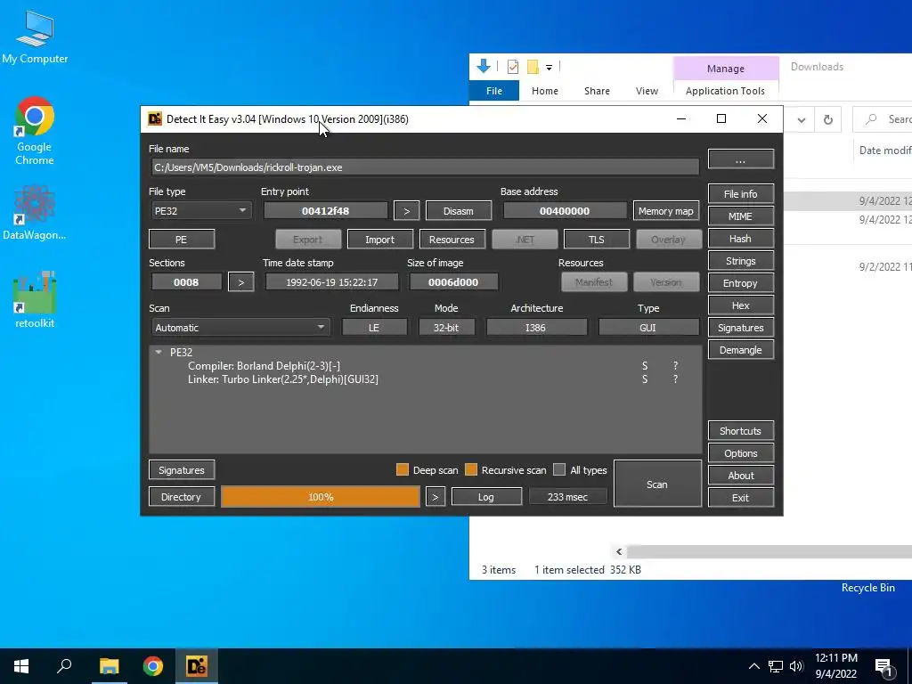Click the search magnifier in Explorer
The height and width of the screenshot is (684, 912).
click(871, 119)
